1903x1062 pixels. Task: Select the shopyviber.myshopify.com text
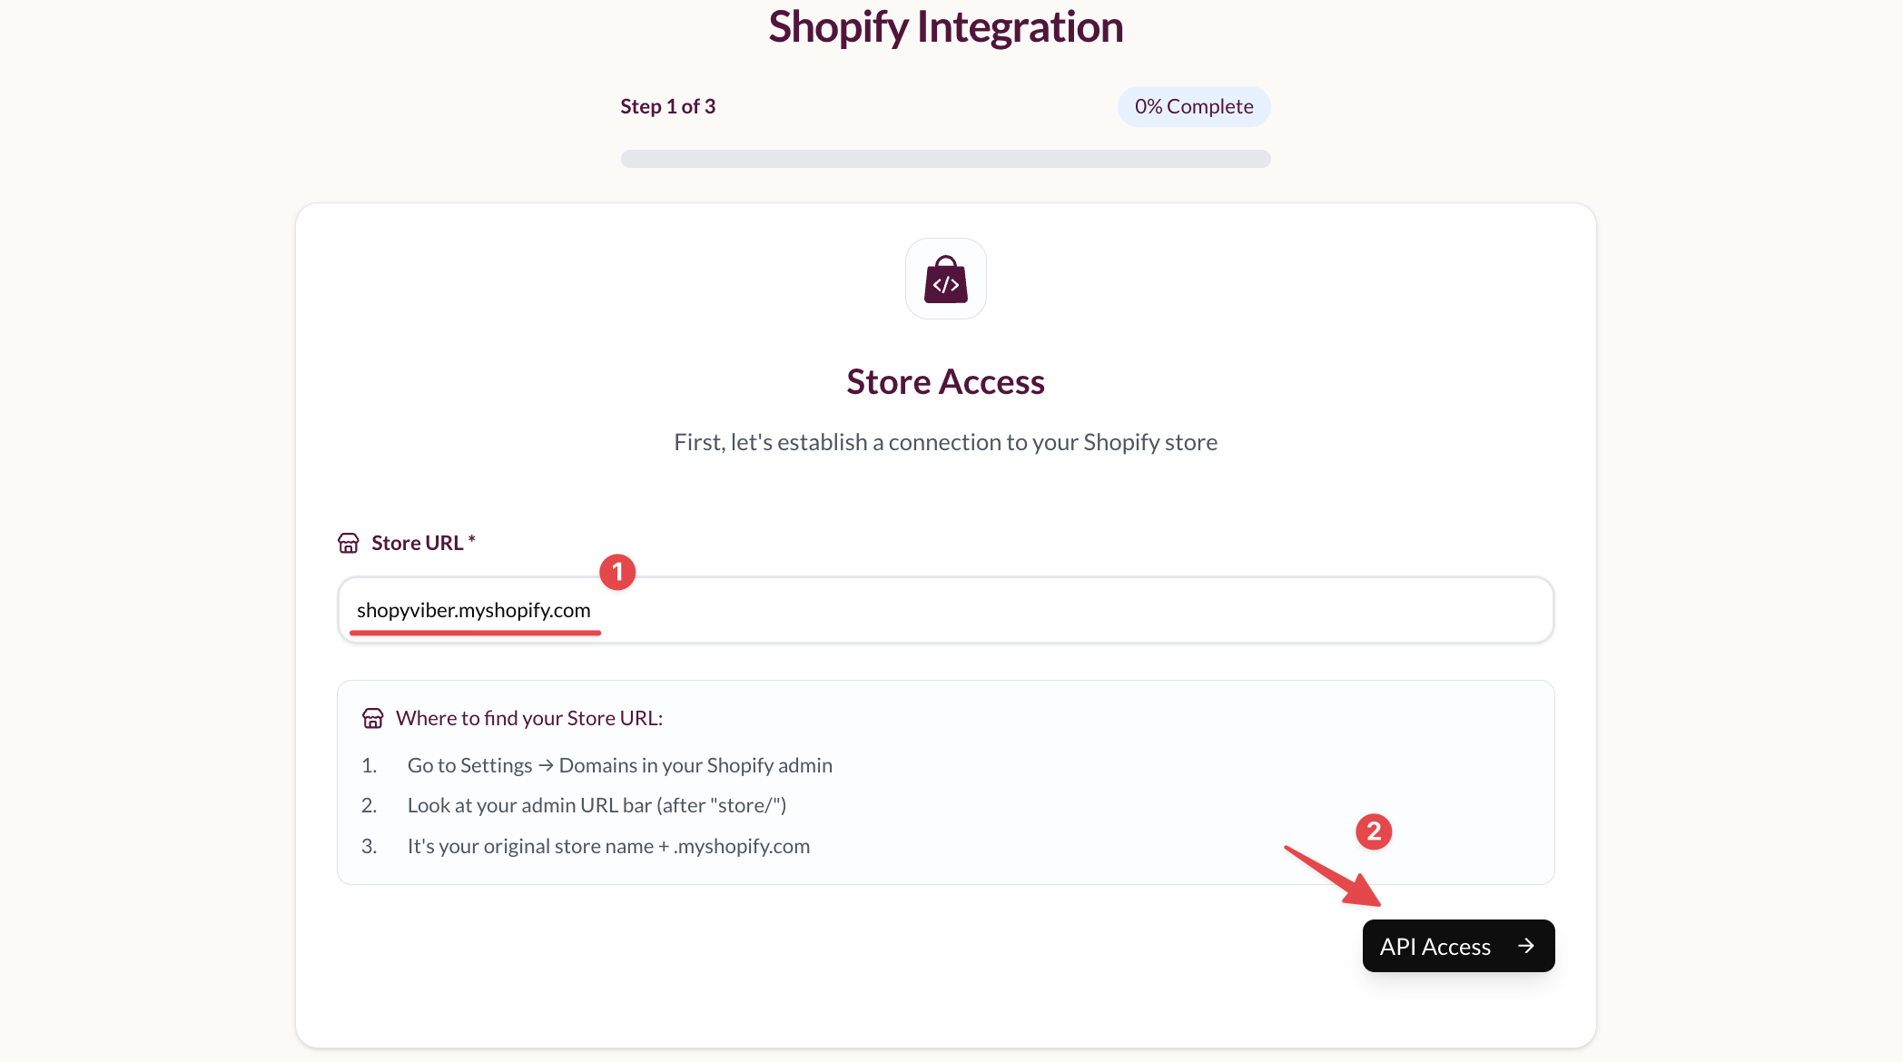[x=476, y=610]
